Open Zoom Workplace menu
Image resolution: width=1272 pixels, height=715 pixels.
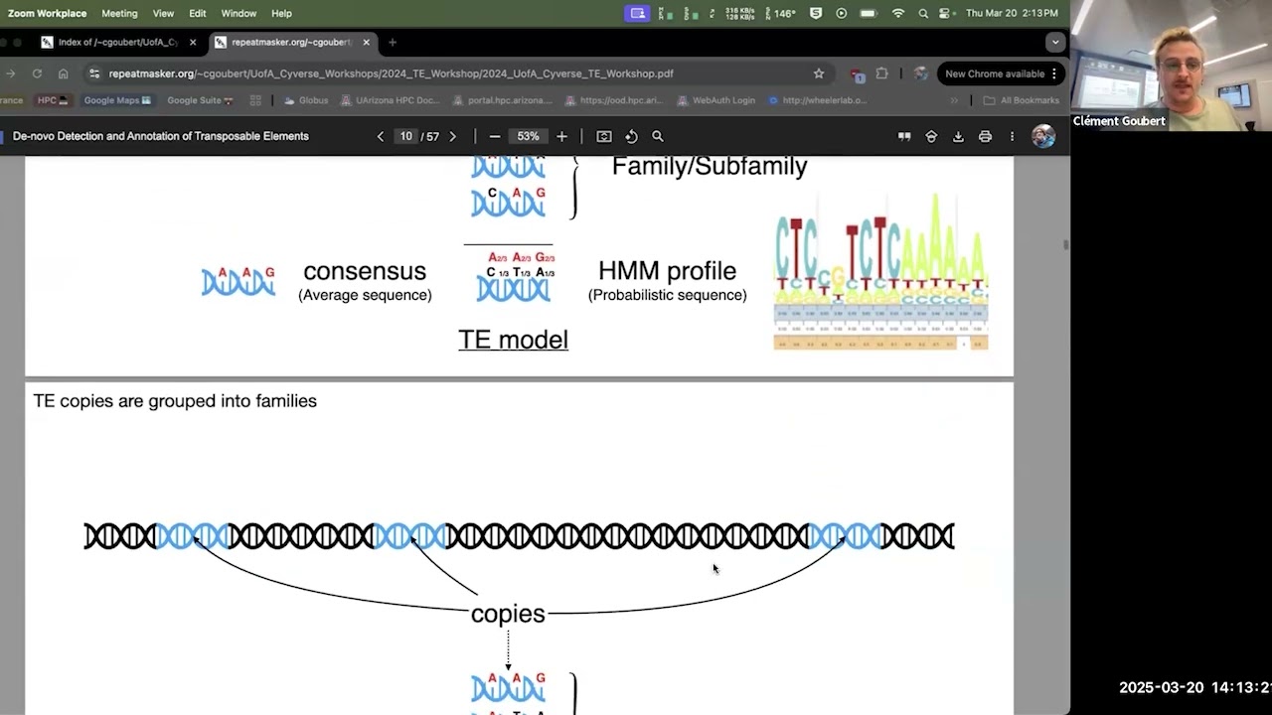tap(47, 13)
